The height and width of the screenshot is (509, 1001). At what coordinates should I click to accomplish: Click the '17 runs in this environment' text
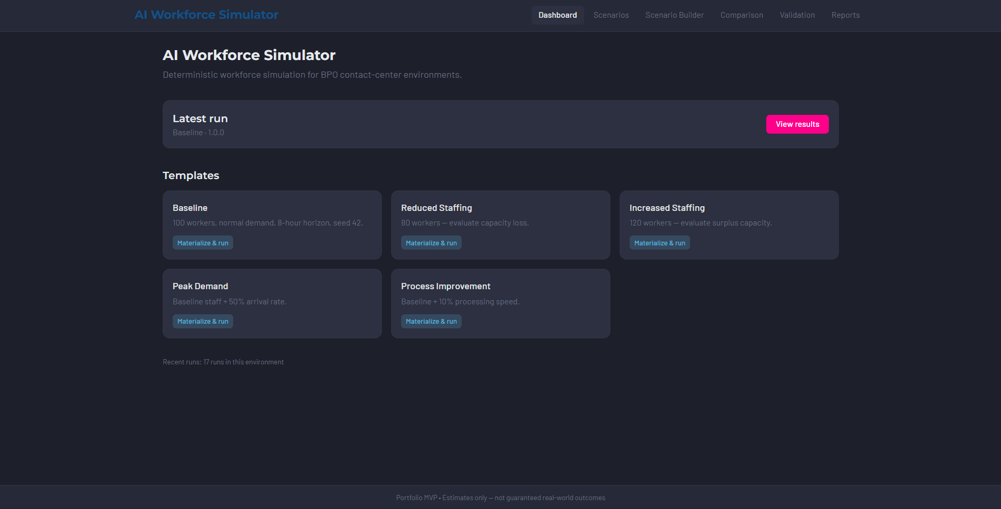click(244, 362)
